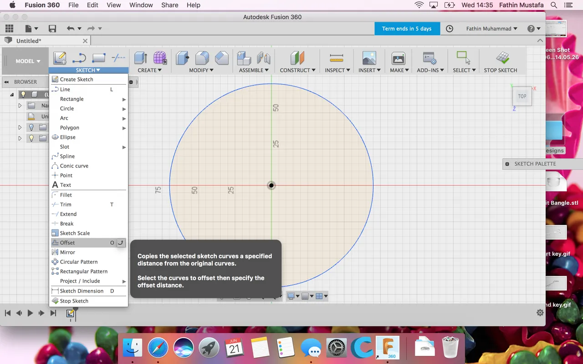Viewport: 583px width, 364px height.
Task: Click the Spotlight search icon in menu bar
Action: 554,5
